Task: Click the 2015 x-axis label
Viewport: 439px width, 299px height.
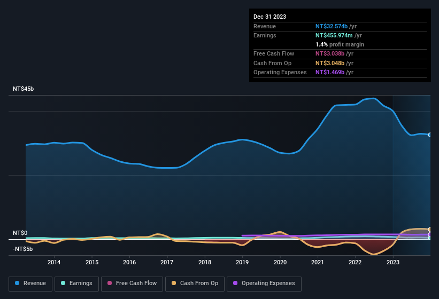Action: [92, 262]
